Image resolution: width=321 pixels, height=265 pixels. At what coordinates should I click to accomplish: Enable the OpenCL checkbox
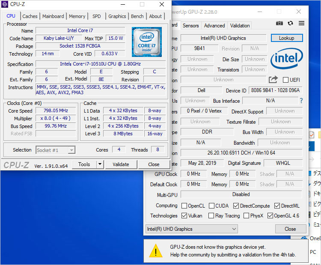tap(184, 206)
